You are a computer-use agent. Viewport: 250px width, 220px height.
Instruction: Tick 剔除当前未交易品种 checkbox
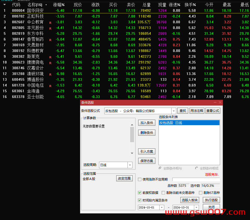click(163, 193)
